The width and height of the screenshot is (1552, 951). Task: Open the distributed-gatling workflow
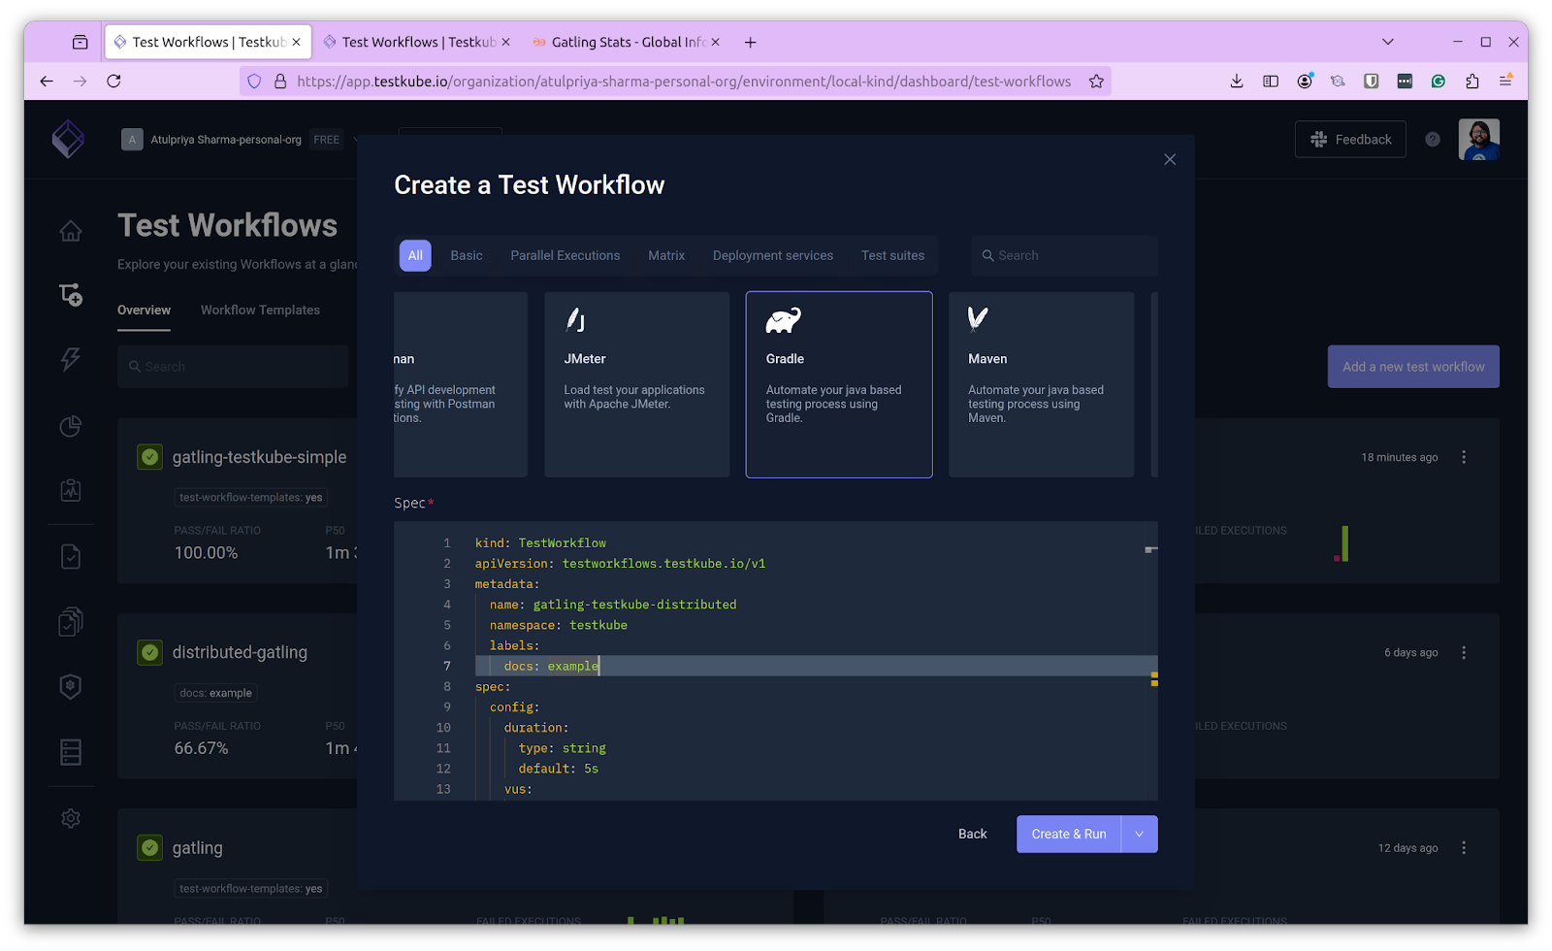pyautogui.click(x=240, y=652)
